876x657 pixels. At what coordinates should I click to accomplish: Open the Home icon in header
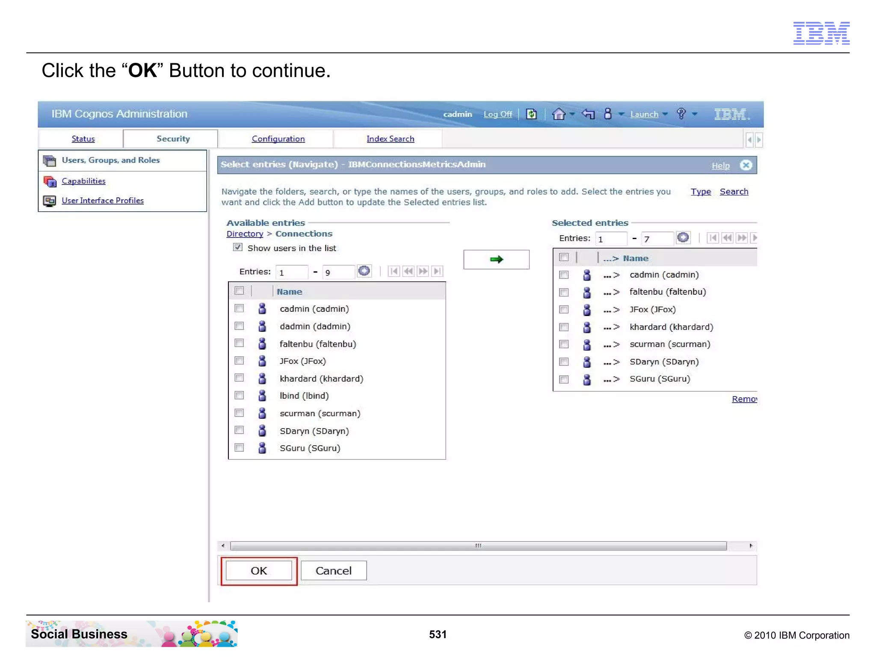point(559,114)
